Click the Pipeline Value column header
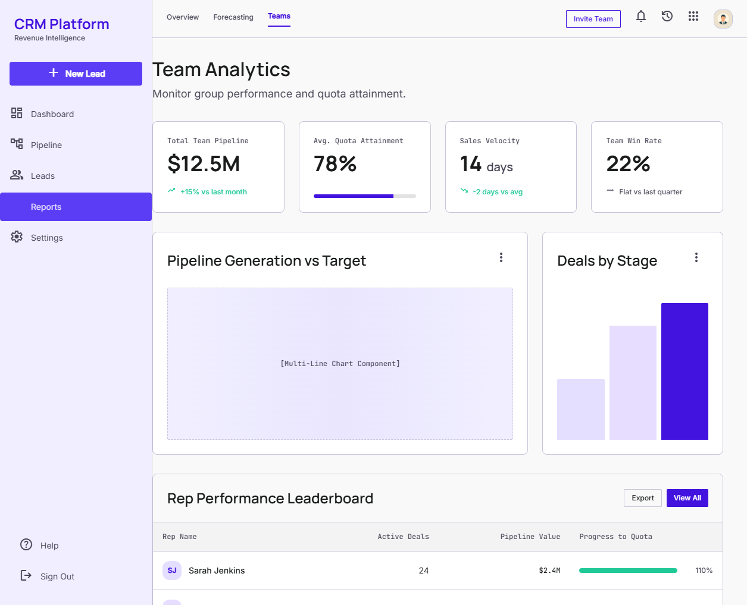The height and width of the screenshot is (605, 747). (530, 537)
